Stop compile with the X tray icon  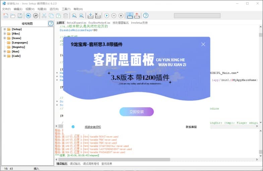pyautogui.click(x=97, y=16)
